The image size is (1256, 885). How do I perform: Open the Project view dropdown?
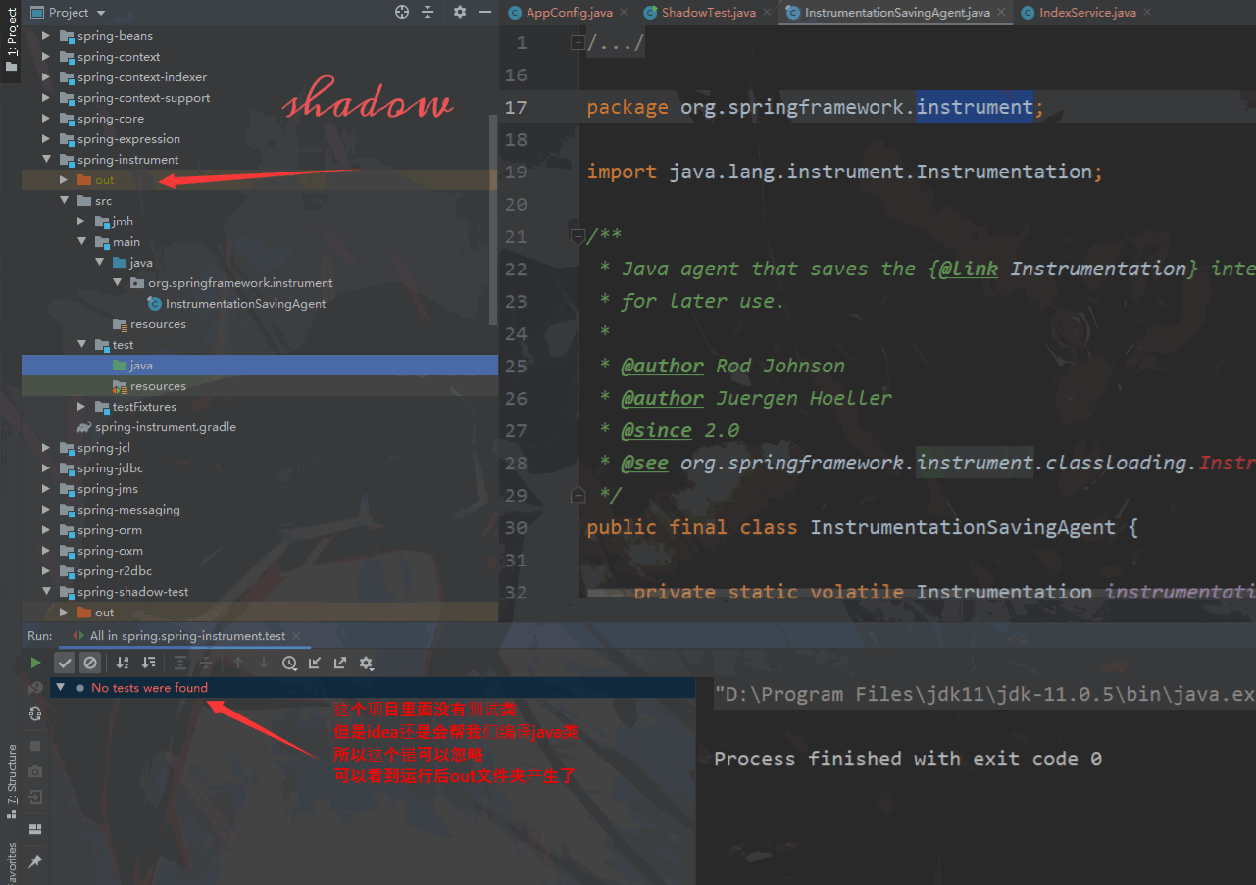click(x=68, y=13)
